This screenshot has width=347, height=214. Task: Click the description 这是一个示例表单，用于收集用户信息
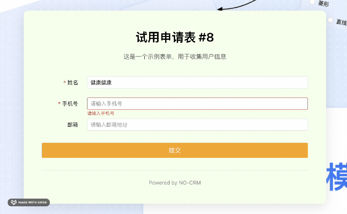174,56
